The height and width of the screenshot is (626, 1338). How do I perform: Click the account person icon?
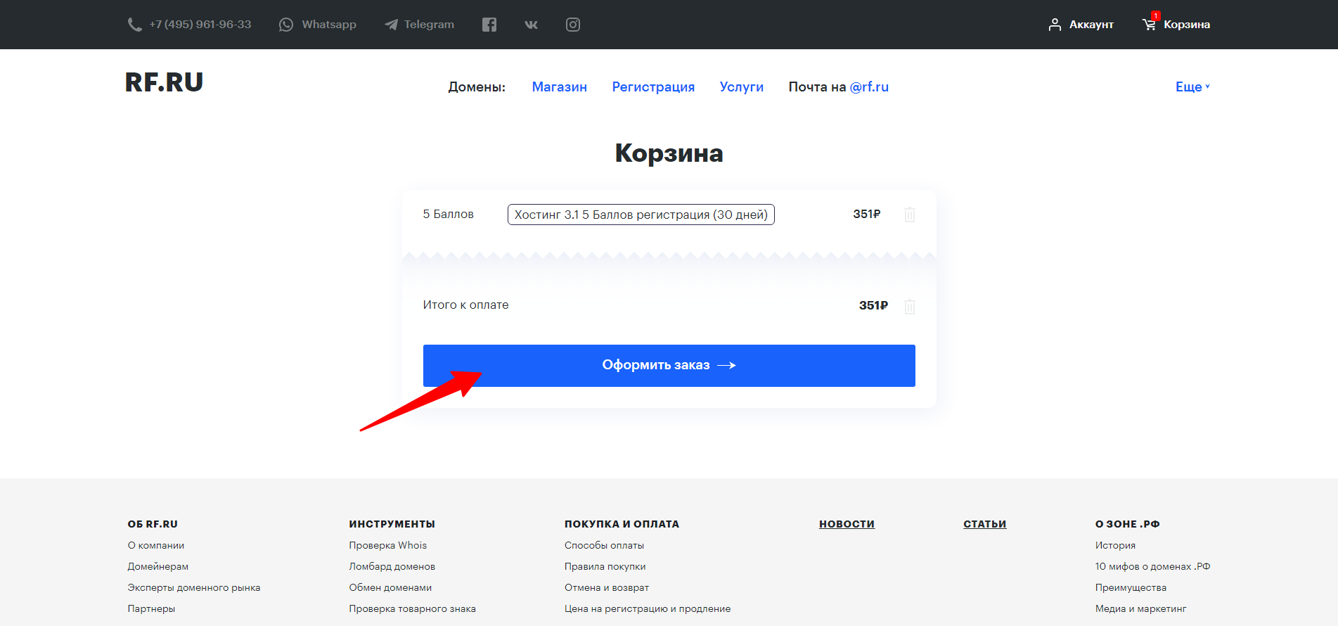tap(1055, 25)
